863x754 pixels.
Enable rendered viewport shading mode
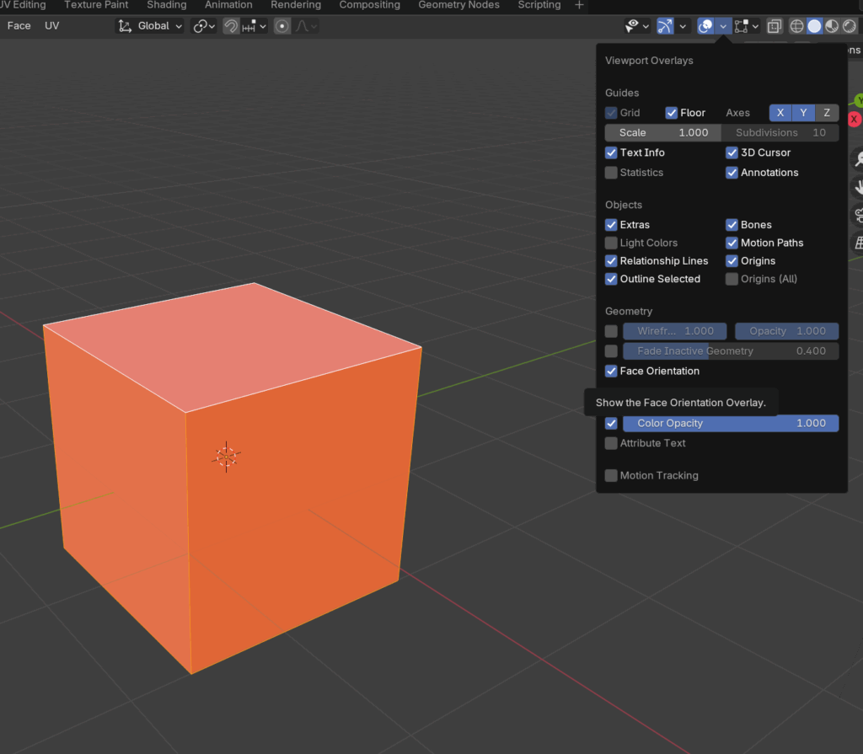tap(849, 26)
